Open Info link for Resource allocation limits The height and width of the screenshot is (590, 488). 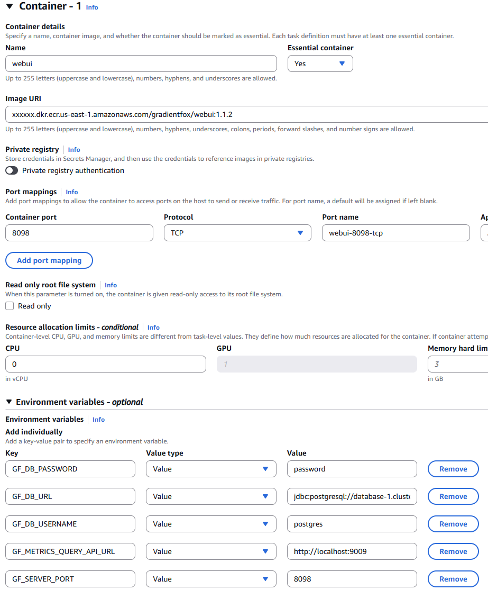[153, 328]
